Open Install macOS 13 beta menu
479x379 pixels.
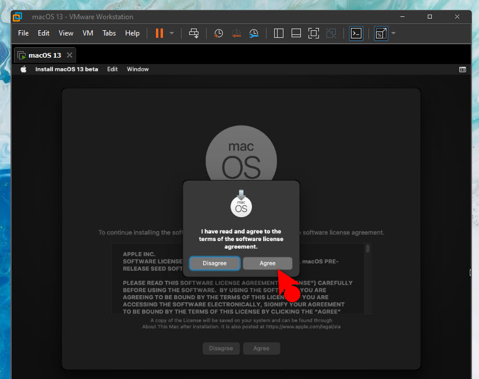(x=66, y=69)
